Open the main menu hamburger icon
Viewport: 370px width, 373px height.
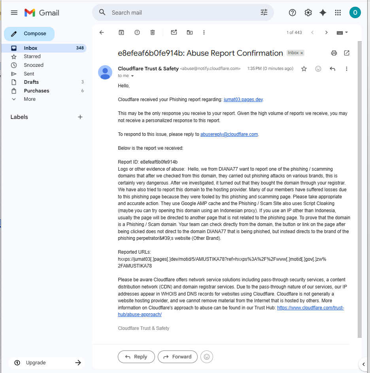point(14,13)
